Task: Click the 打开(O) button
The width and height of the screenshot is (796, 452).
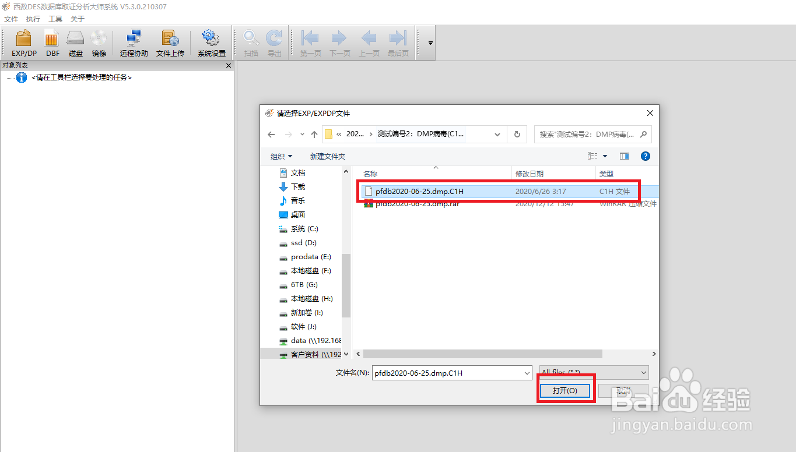Action: click(x=565, y=390)
